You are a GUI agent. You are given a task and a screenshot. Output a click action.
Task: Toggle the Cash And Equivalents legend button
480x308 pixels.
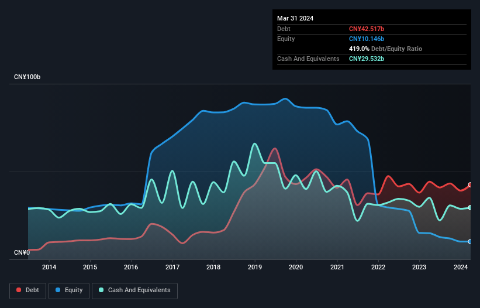tap(134, 290)
